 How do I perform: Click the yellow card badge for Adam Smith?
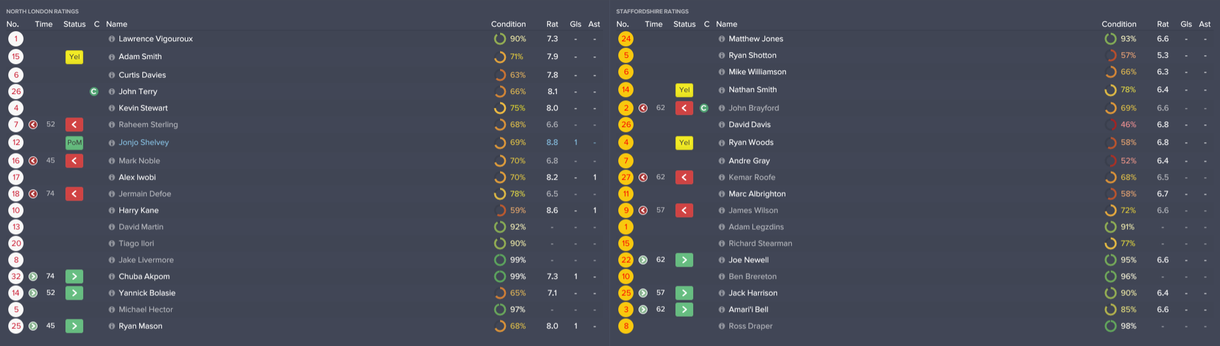74,57
